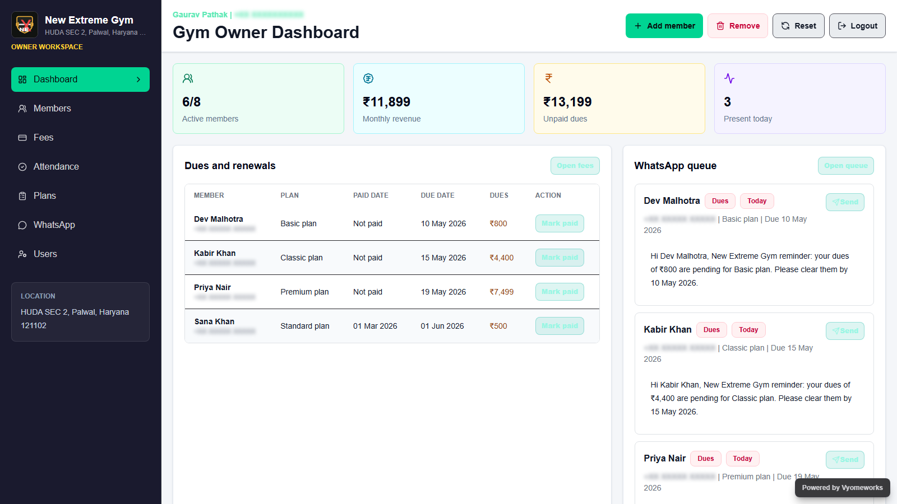897x504 pixels.
Task: Click the DUE DATE column header
Action: click(x=438, y=195)
